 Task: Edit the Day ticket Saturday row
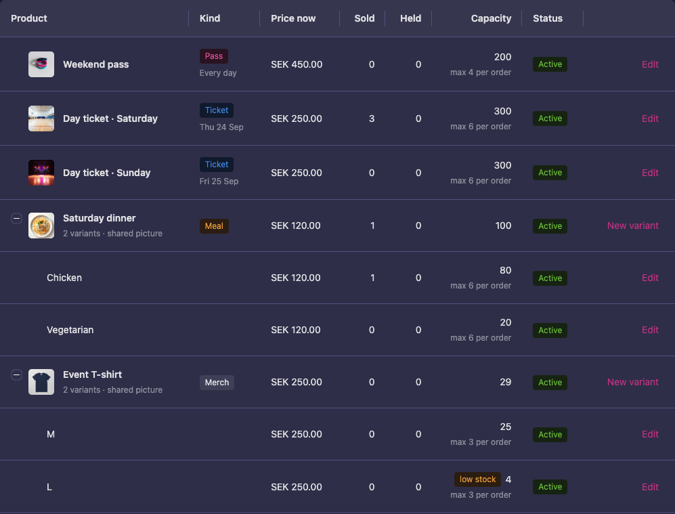pos(650,119)
